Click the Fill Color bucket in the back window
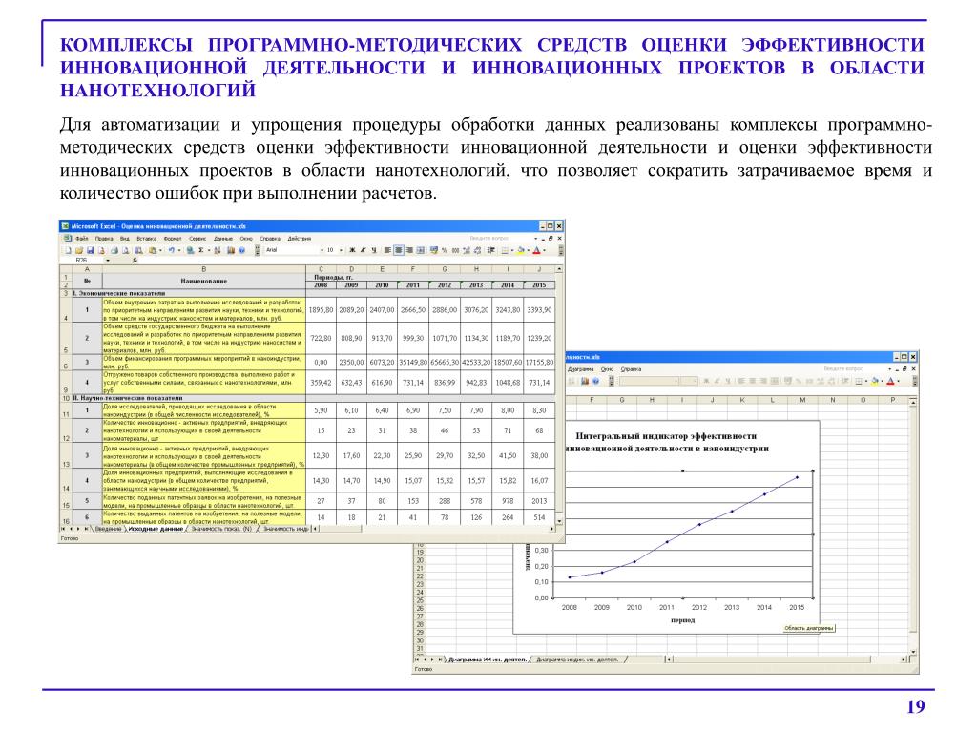The image size is (977, 733). 875,382
